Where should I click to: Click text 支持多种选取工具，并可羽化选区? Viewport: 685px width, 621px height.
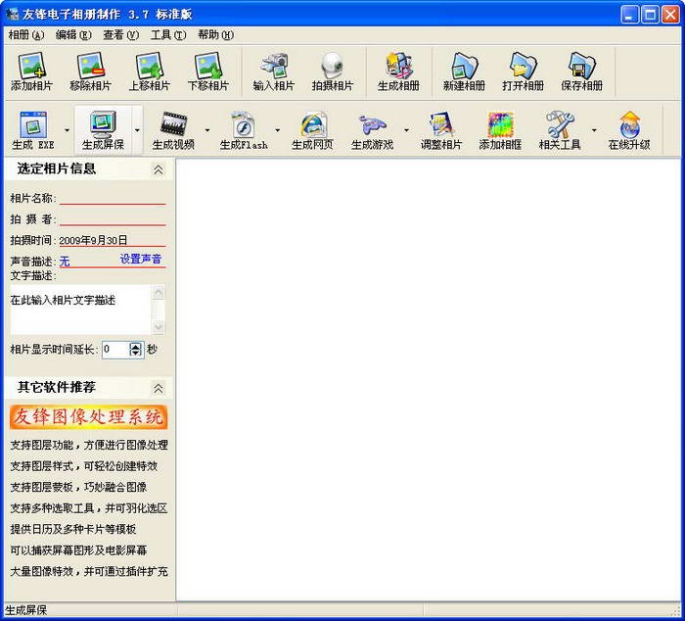pyautogui.click(x=89, y=508)
